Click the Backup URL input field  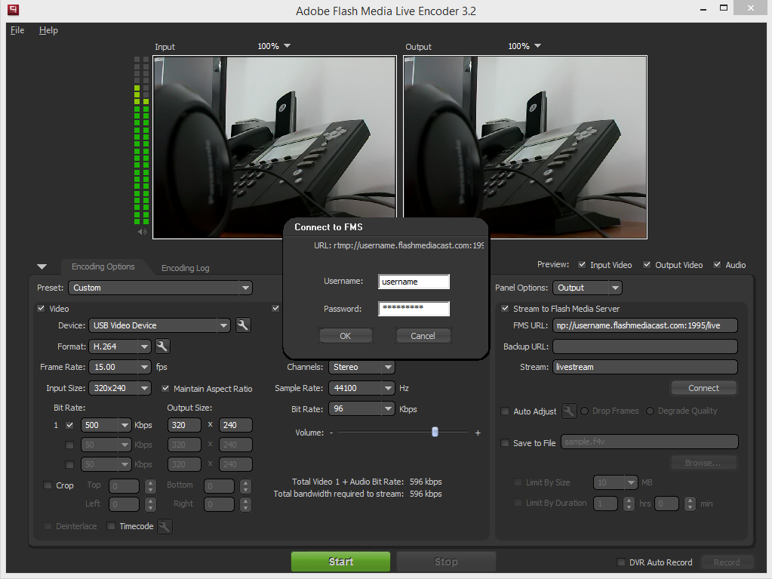pyautogui.click(x=645, y=346)
